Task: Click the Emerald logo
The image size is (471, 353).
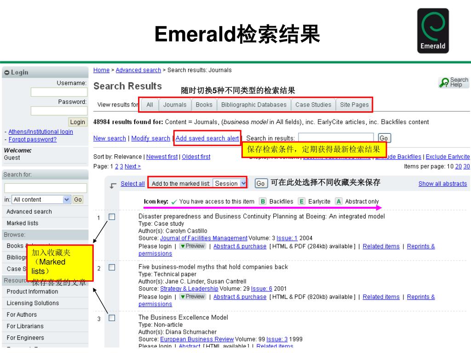Action: pyautogui.click(x=433, y=31)
